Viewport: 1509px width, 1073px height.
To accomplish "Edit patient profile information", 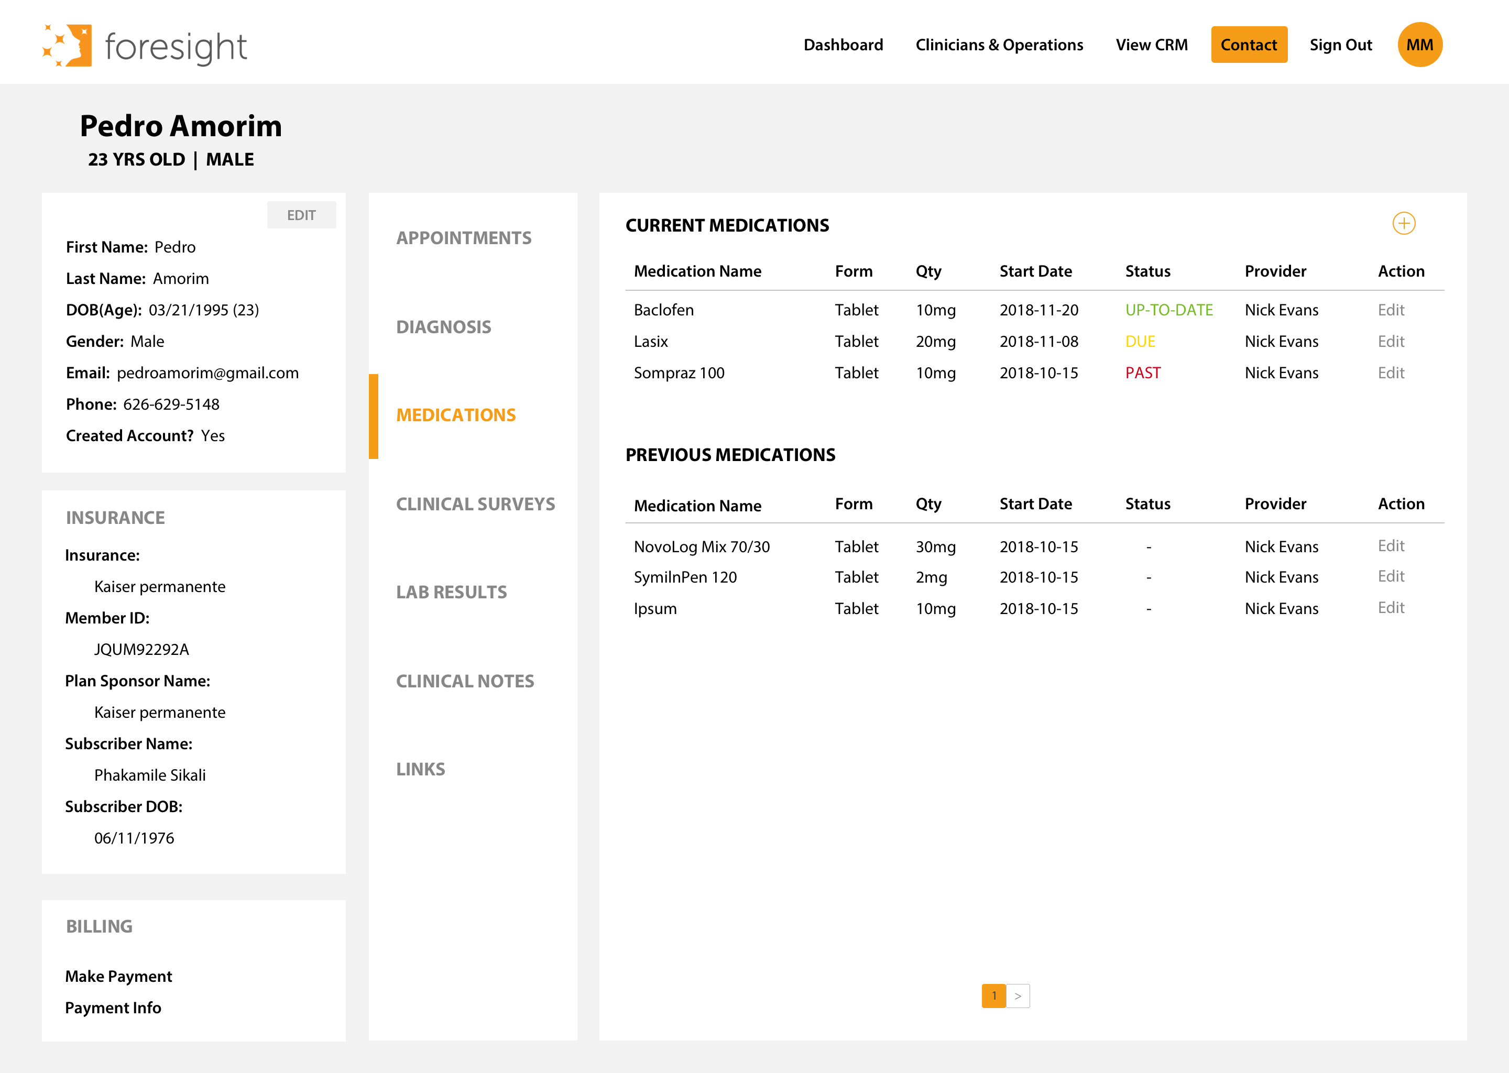I will point(301,215).
